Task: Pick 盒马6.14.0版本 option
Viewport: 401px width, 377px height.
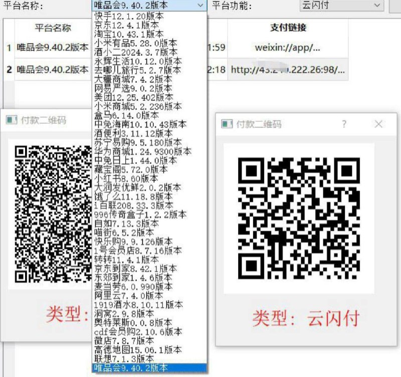Action: 149,115
